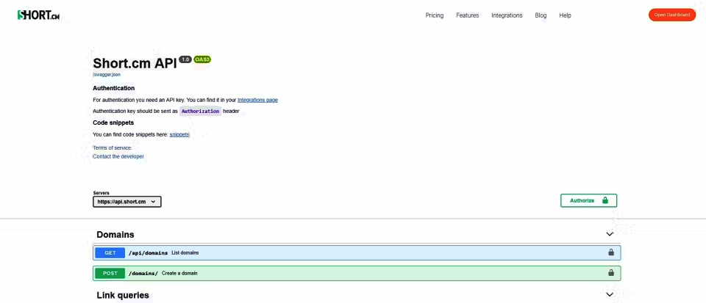Open the Servers dropdown showing https://api.short.cm

[127, 202]
